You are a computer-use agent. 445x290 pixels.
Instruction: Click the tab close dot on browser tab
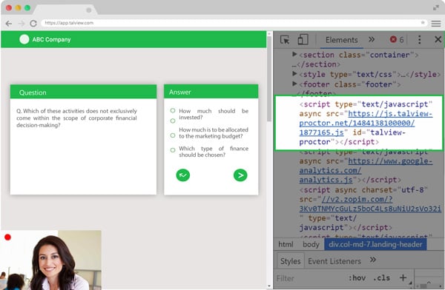88,10
